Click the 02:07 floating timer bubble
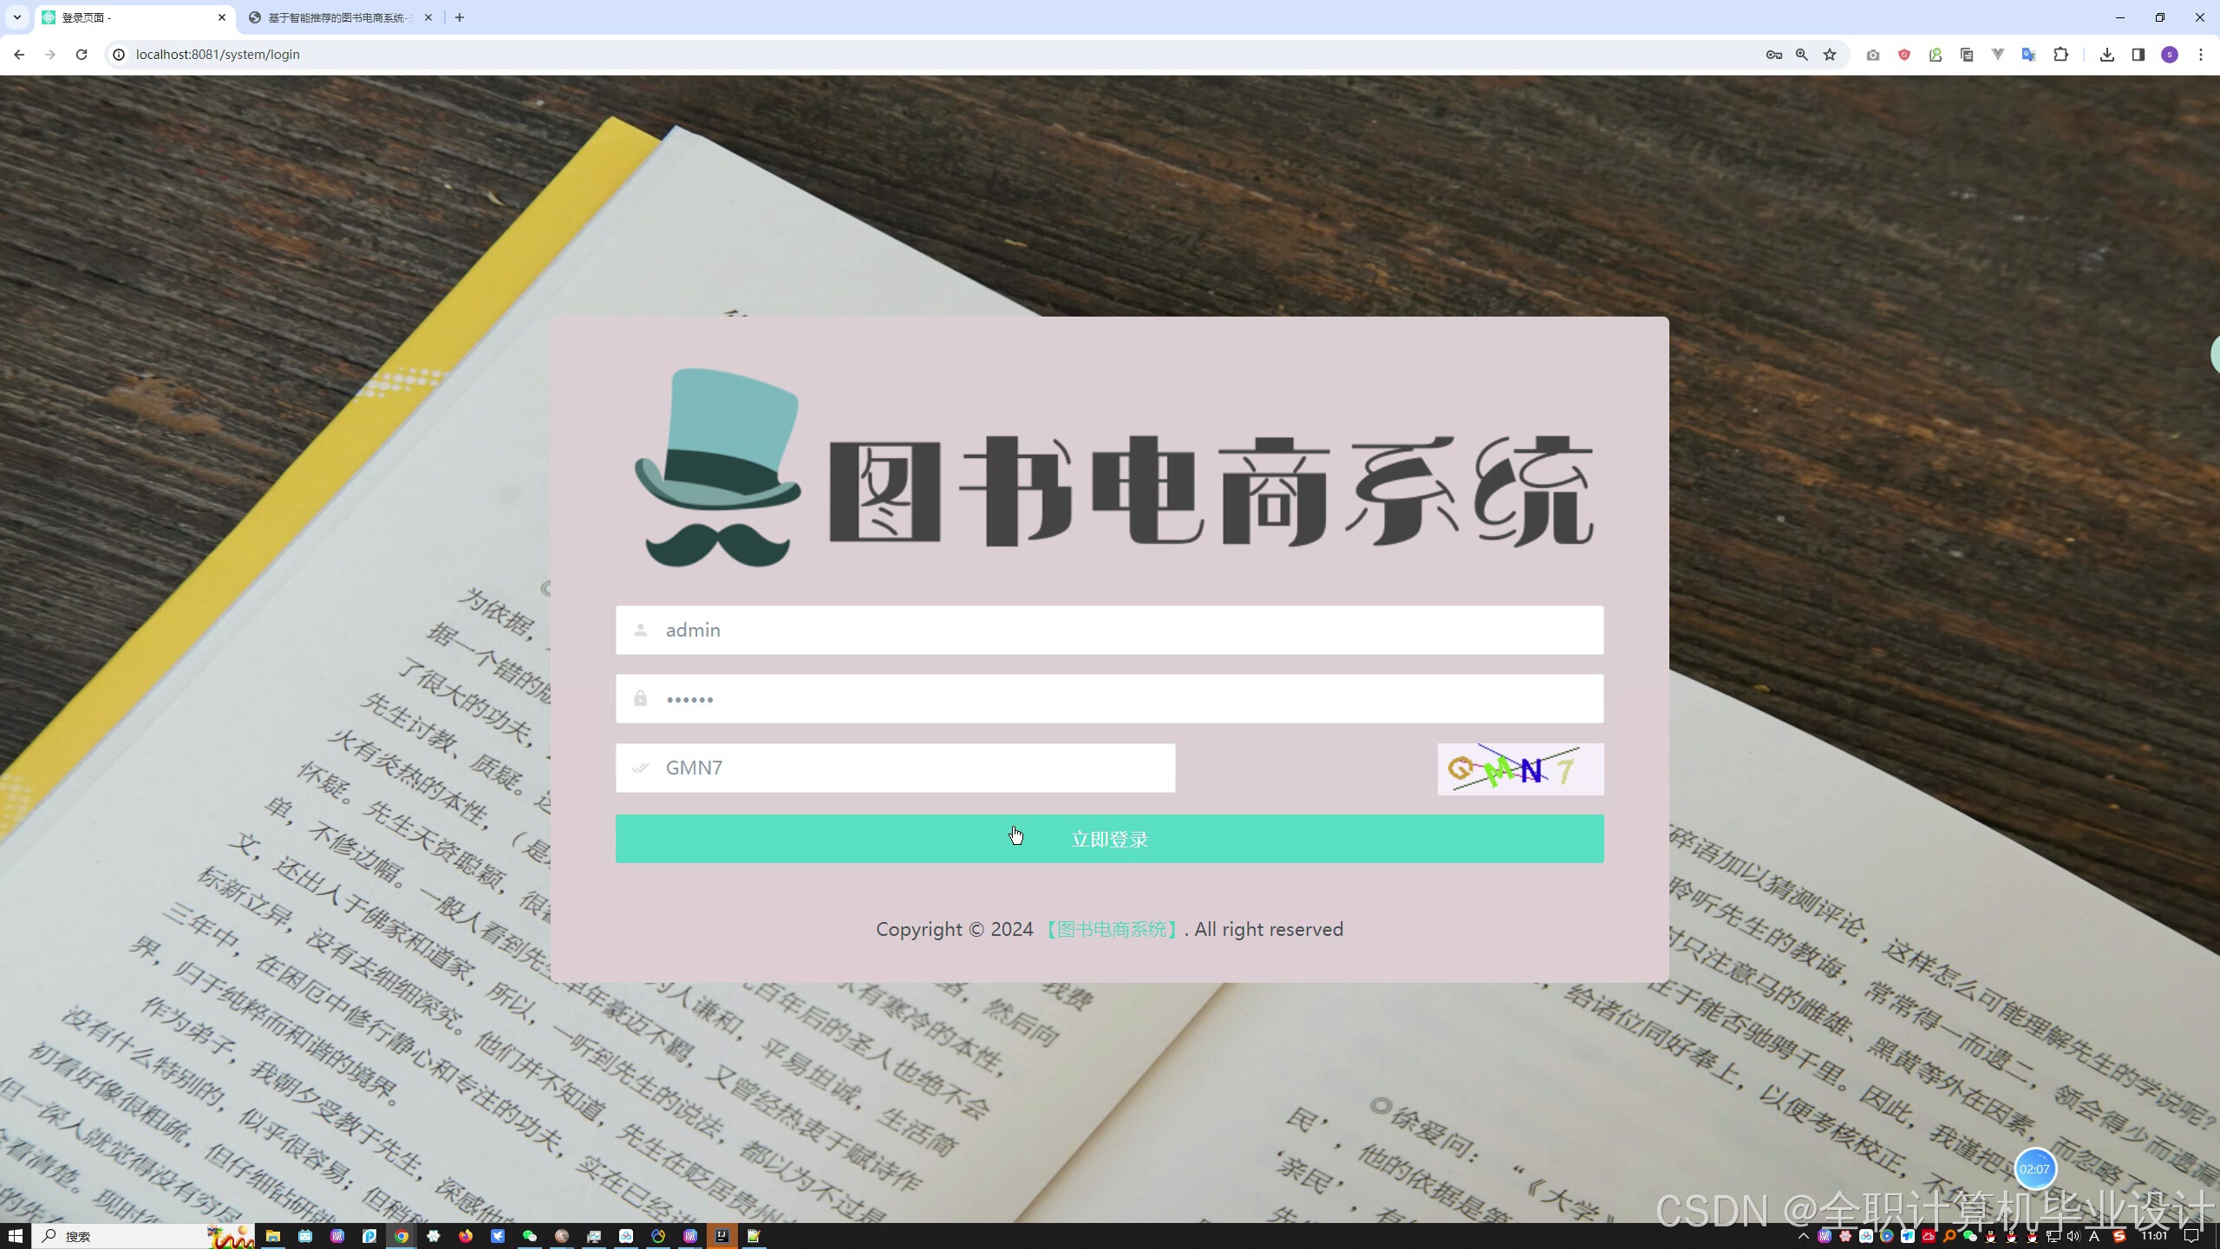 2034,1169
